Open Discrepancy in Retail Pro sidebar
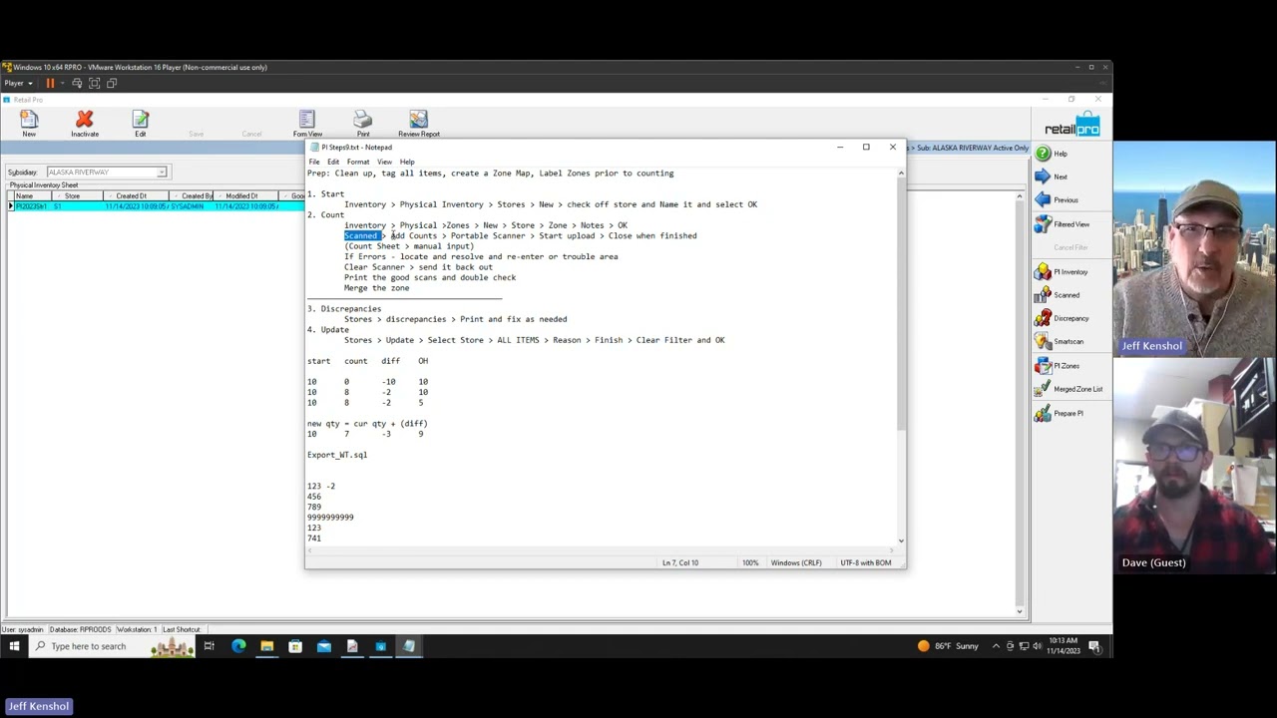1277x718 pixels. pos(1063,318)
